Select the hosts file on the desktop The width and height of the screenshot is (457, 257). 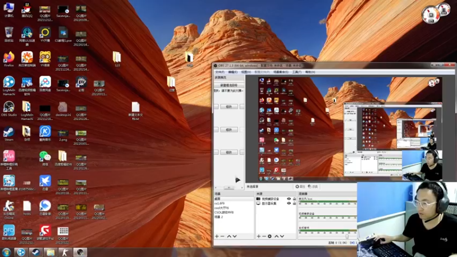(x=27, y=208)
